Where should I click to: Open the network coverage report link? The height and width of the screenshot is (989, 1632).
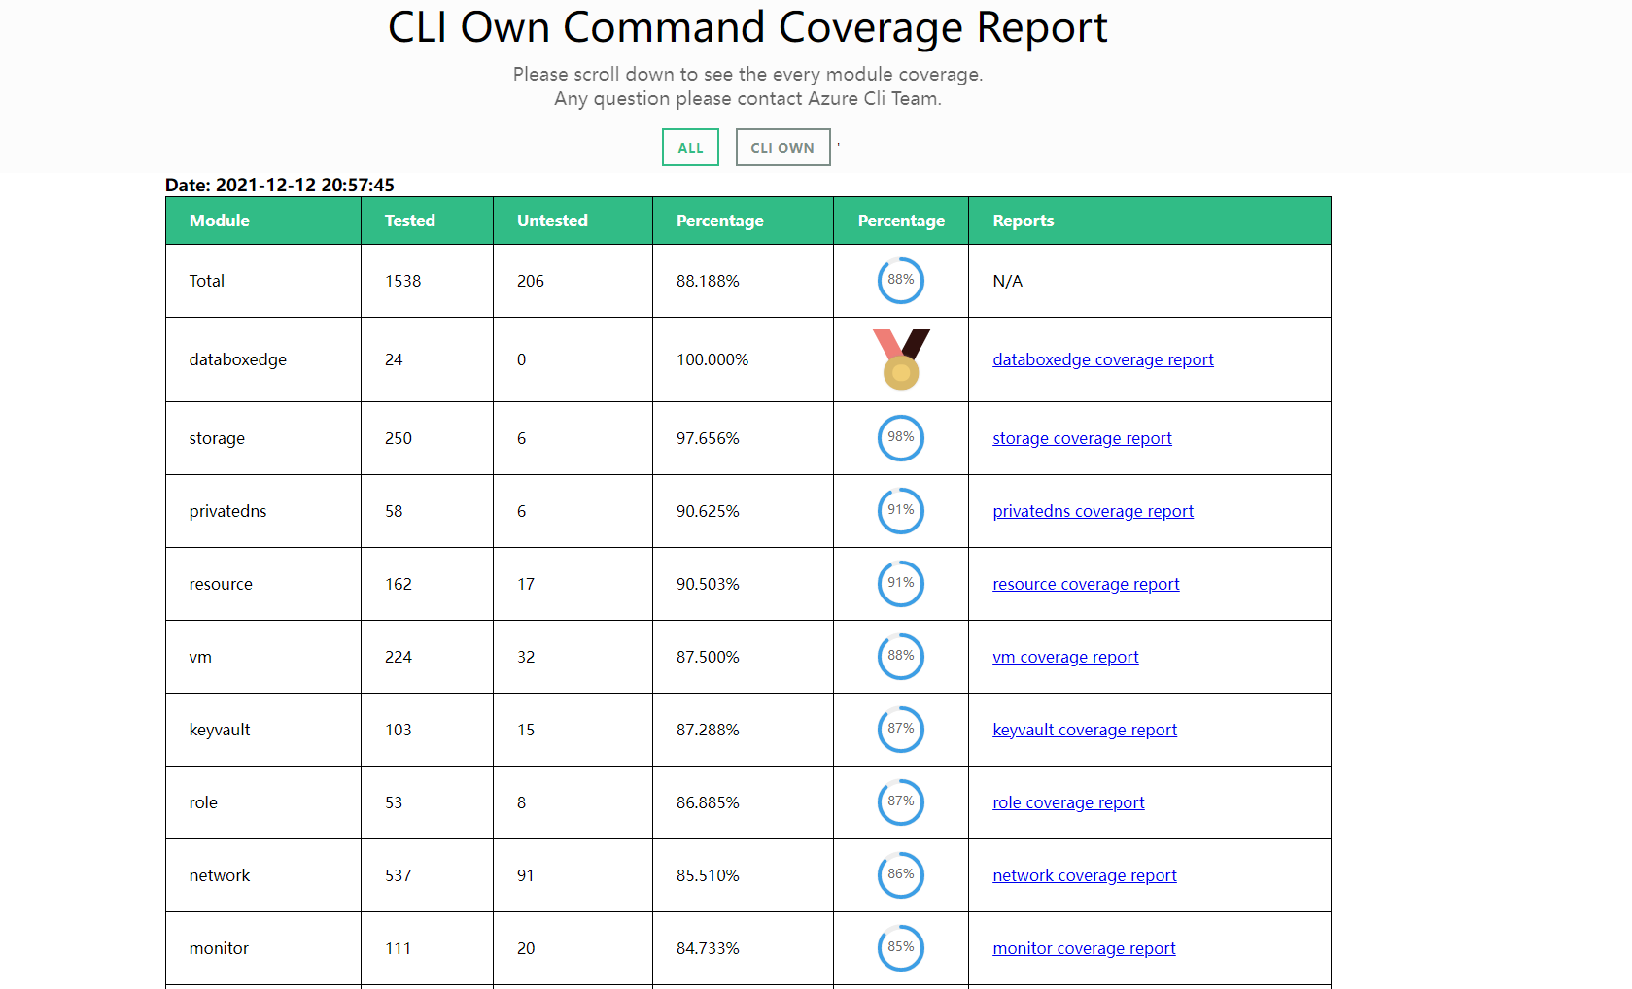tap(1085, 875)
